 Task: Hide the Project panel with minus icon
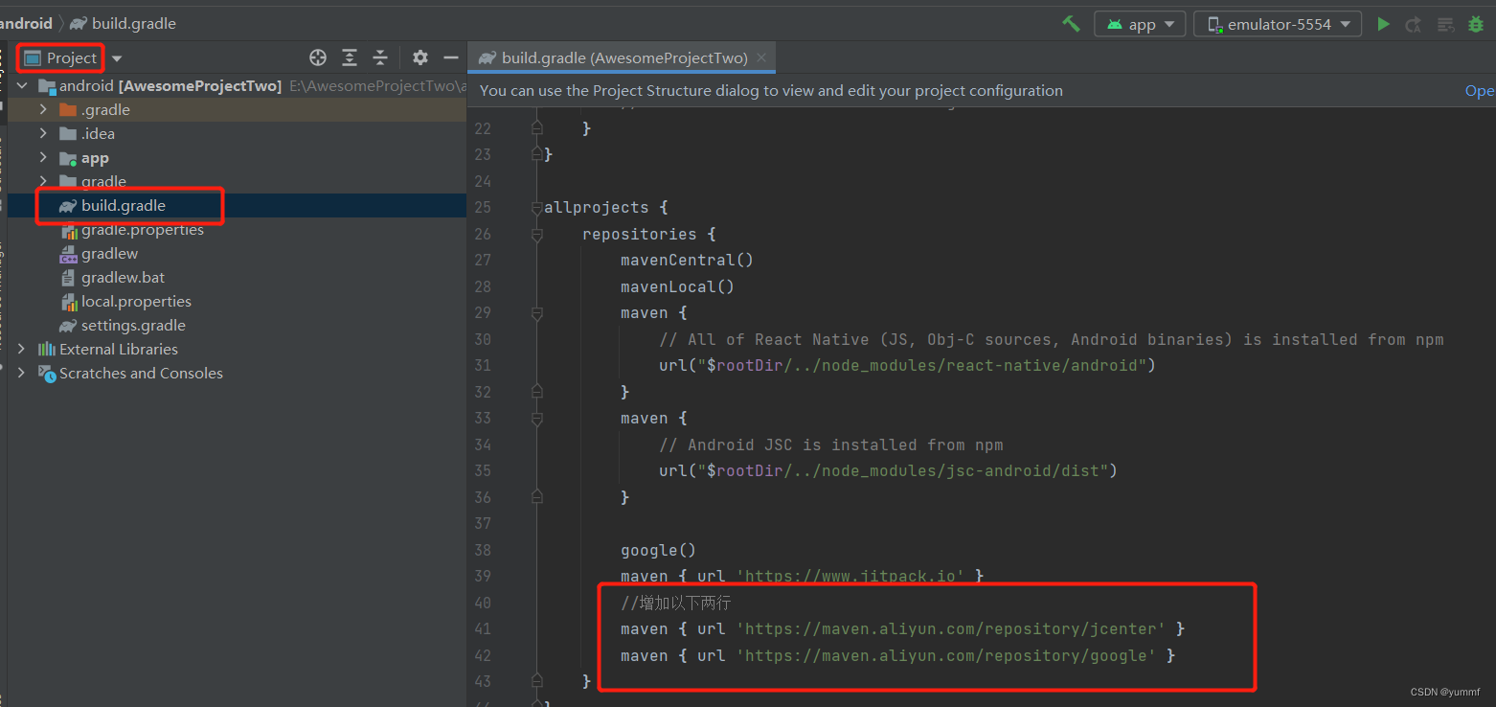pyautogui.click(x=451, y=57)
